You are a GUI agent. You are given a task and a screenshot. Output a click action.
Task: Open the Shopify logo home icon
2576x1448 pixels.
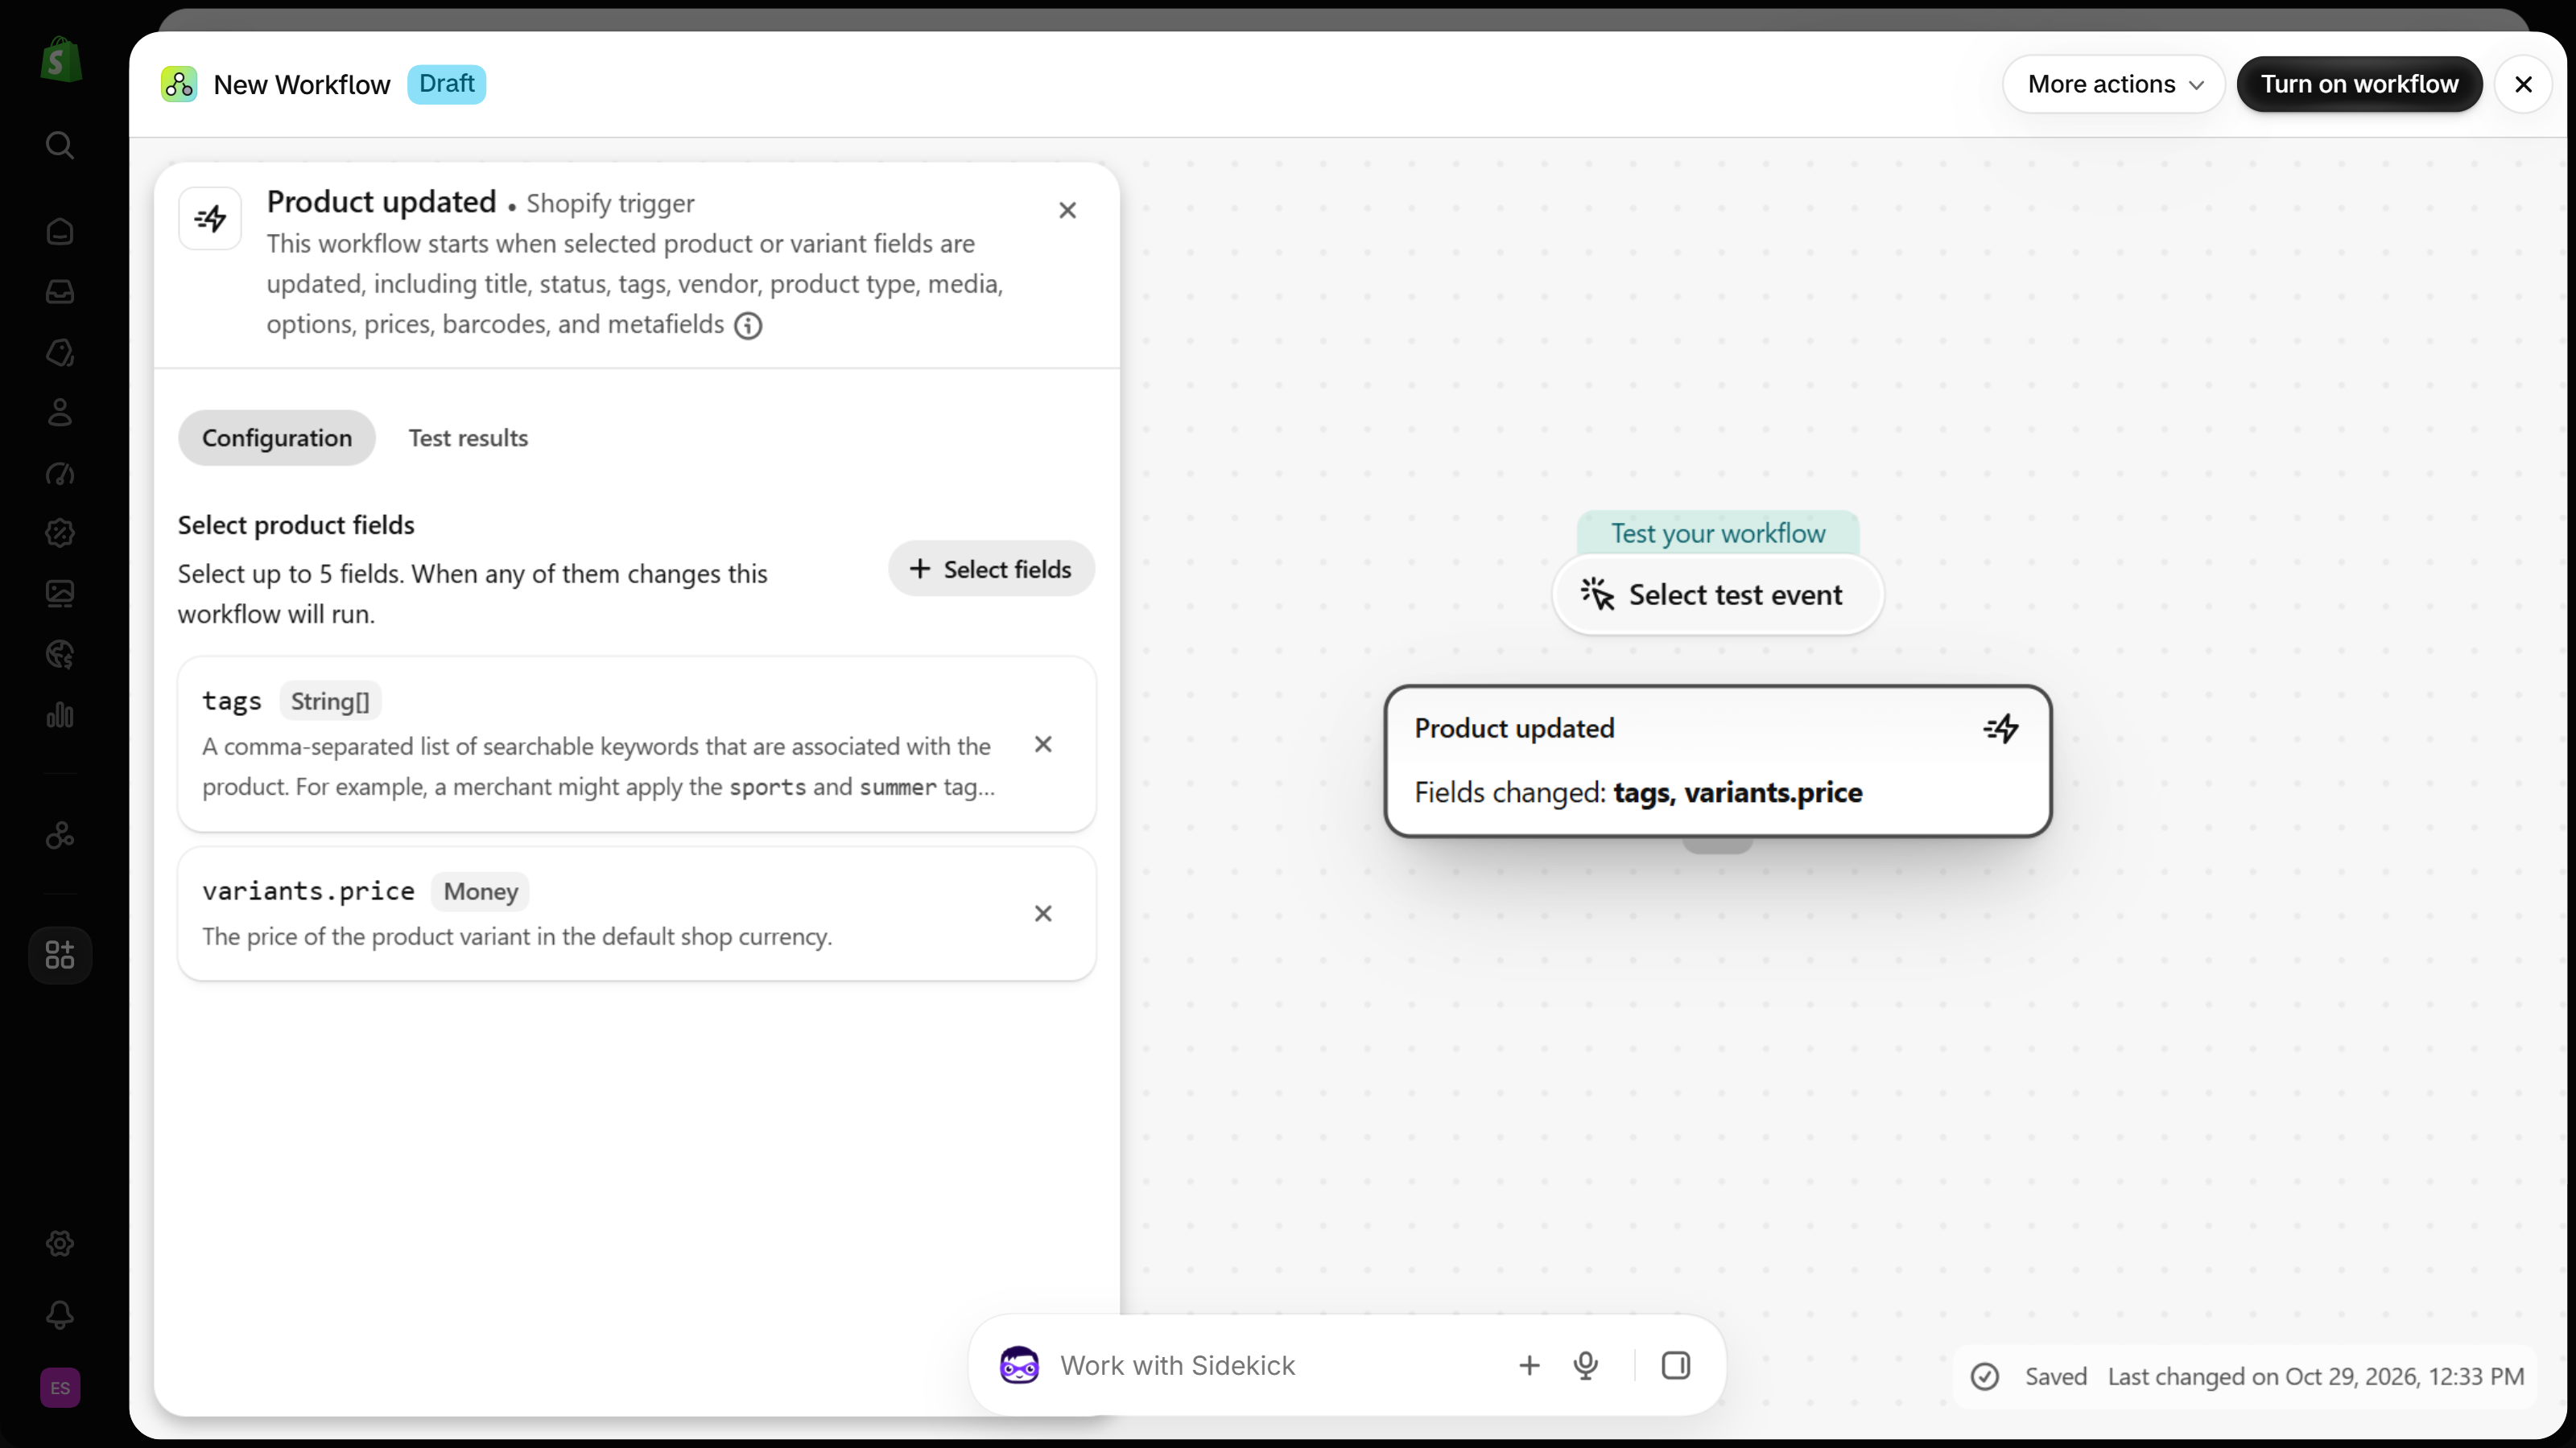tap(60, 60)
